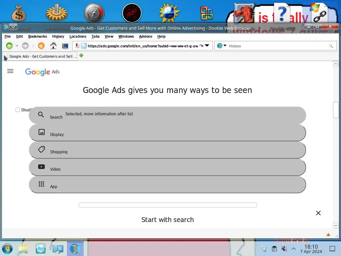Open the Windows menu

[126, 36]
